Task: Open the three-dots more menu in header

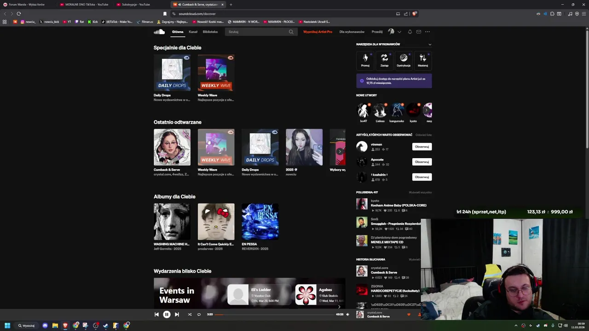Action: [427, 32]
